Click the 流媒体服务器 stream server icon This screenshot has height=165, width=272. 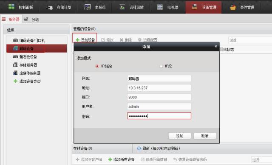(x=15, y=73)
